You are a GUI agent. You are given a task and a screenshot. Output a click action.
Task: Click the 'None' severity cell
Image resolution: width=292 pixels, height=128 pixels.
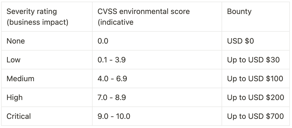(x=16, y=41)
